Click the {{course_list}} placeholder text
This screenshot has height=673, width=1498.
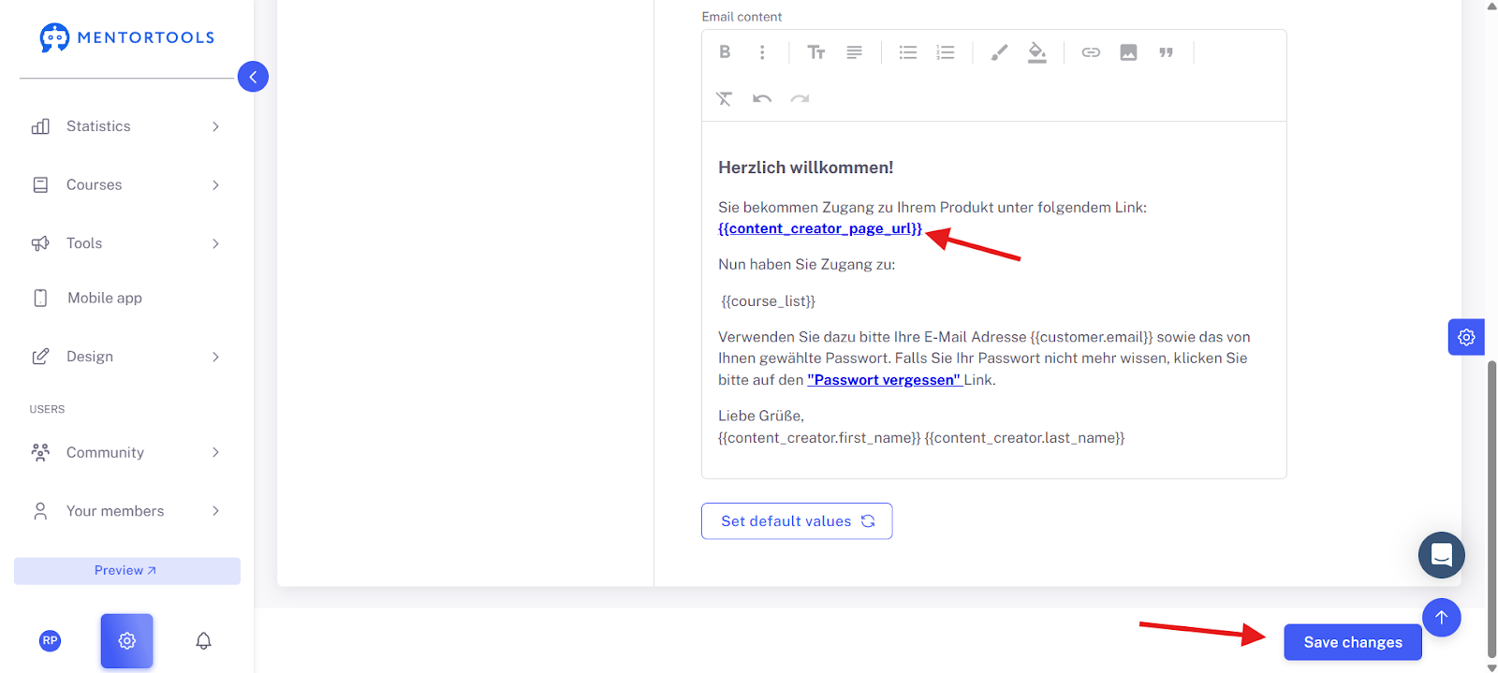pos(769,301)
